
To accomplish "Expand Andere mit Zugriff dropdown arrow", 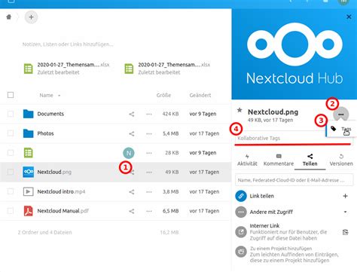I will (x=345, y=212).
